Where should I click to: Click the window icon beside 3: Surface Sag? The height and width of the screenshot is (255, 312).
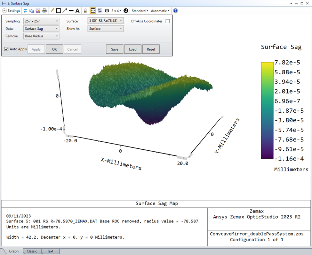pyautogui.click(x=4, y=4)
